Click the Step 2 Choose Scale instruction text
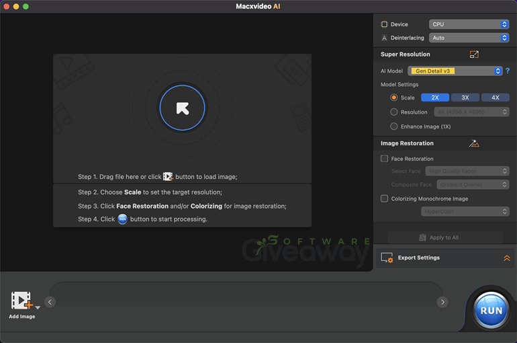Screen dimensions: 517x343 coord(150,192)
